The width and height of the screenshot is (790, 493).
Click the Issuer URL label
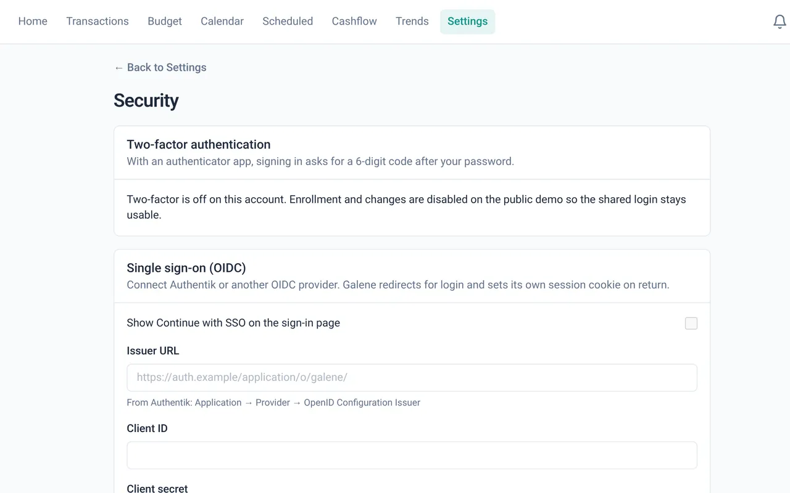pos(153,351)
